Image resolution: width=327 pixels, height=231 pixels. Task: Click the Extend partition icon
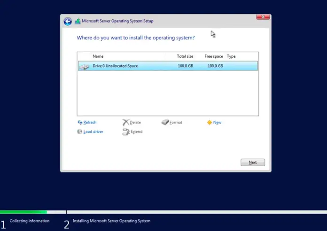point(126,132)
